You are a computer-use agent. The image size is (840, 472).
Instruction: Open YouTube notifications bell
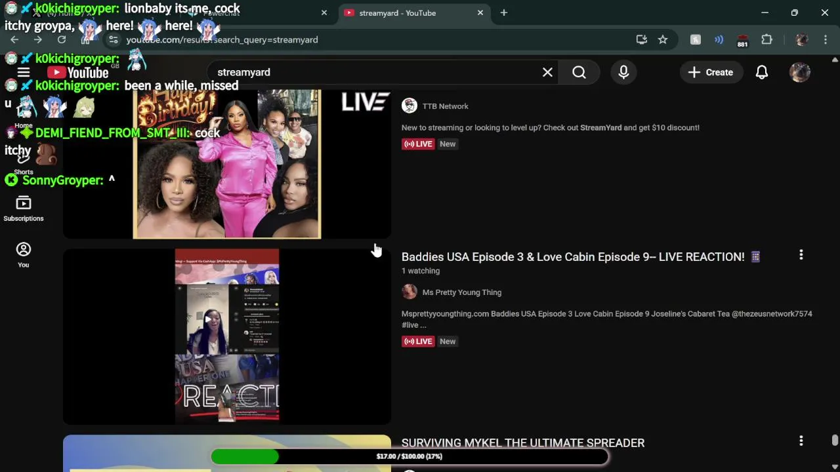(762, 72)
